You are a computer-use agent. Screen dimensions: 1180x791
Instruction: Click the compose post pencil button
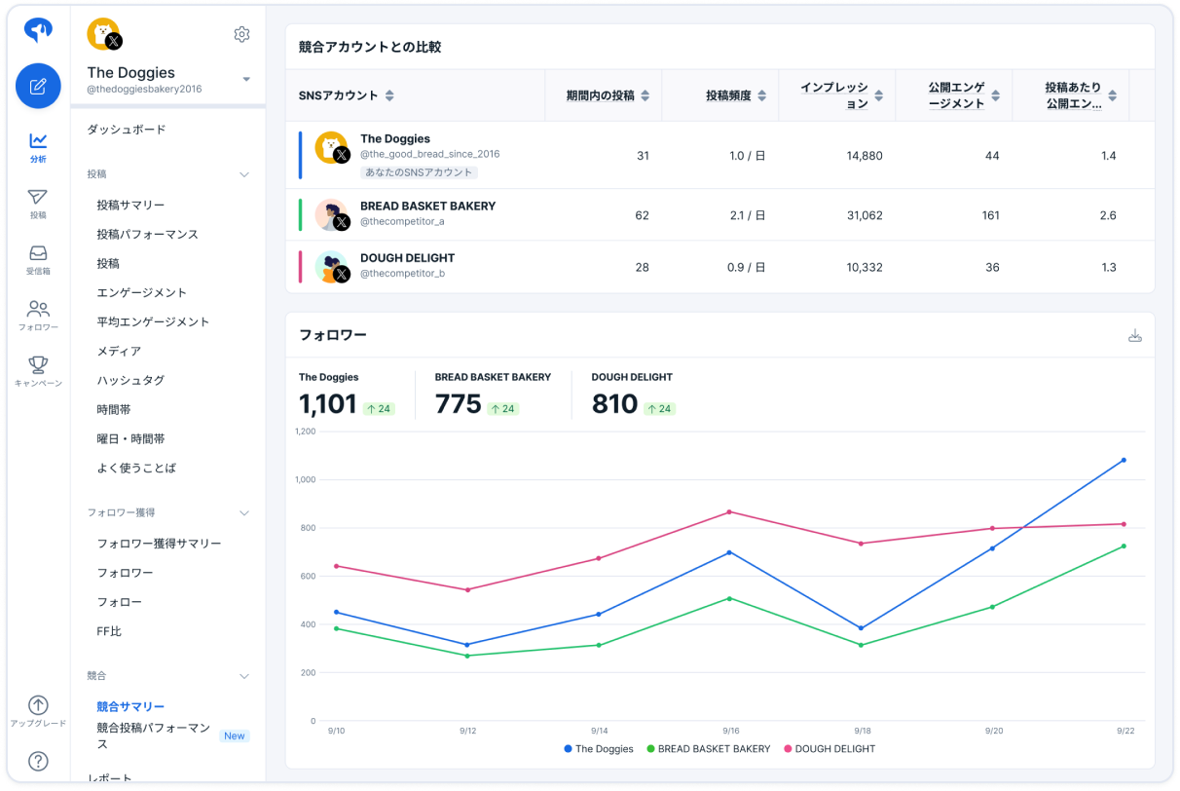tap(38, 86)
